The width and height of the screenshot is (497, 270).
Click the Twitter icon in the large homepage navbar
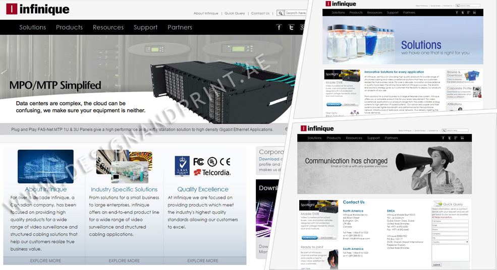click(291, 27)
